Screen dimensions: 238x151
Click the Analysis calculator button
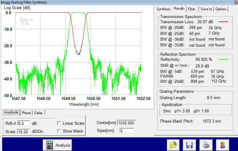point(58,145)
